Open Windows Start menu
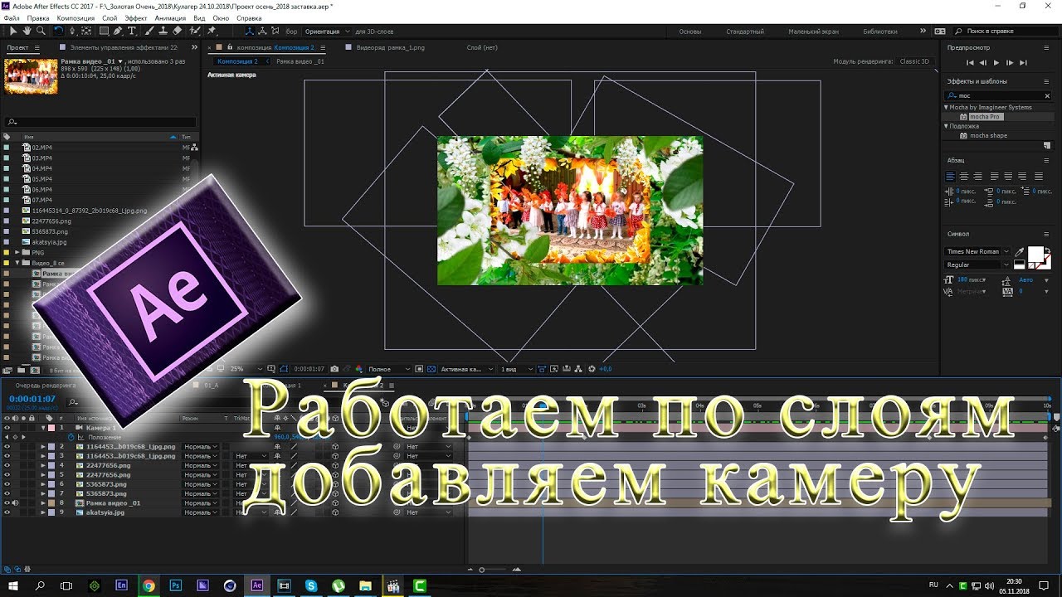This screenshot has height=597, width=1062. tap(13, 585)
